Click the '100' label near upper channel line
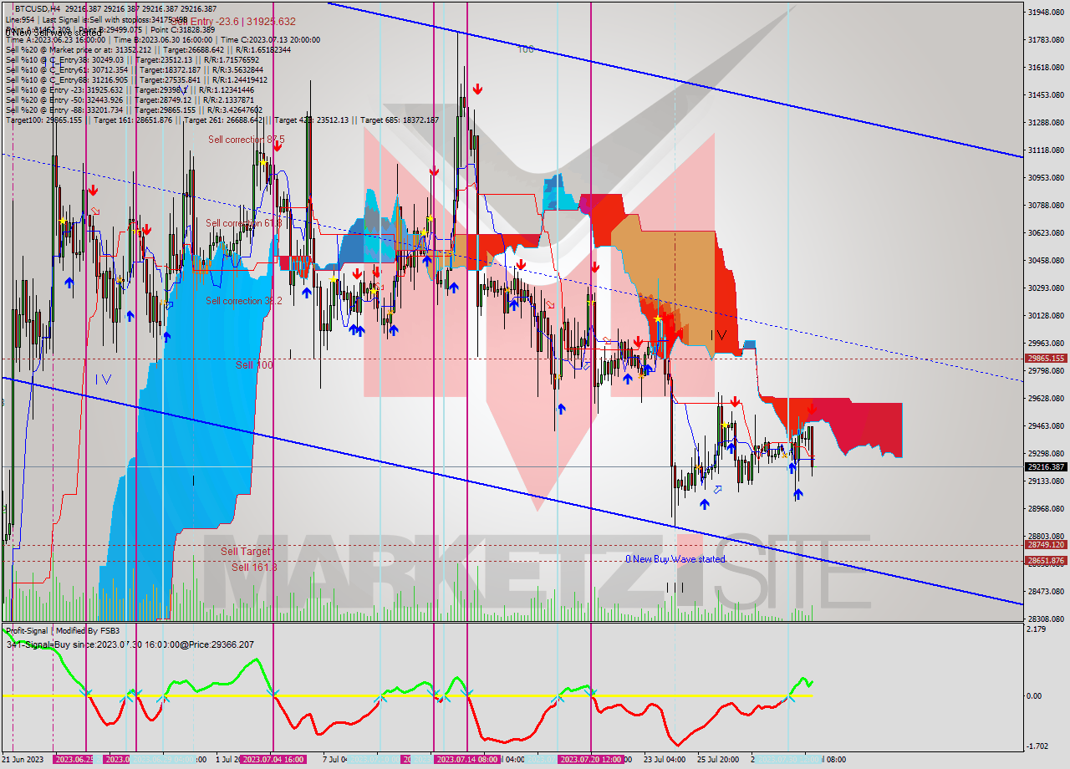 click(525, 49)
